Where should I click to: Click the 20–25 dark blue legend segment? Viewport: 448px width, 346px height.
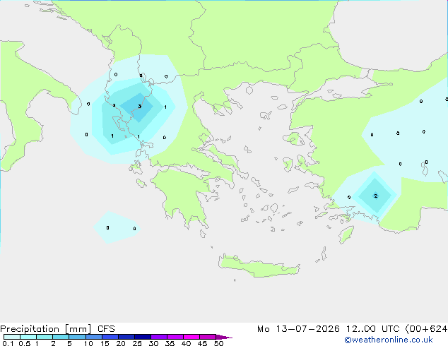point(126,337)
